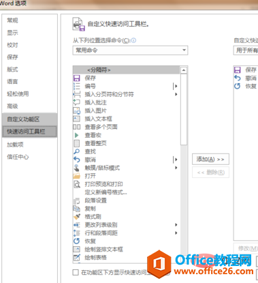Click the 绘制表格 icon
Viewport: 258px width, 283px height.
[77, 257]
